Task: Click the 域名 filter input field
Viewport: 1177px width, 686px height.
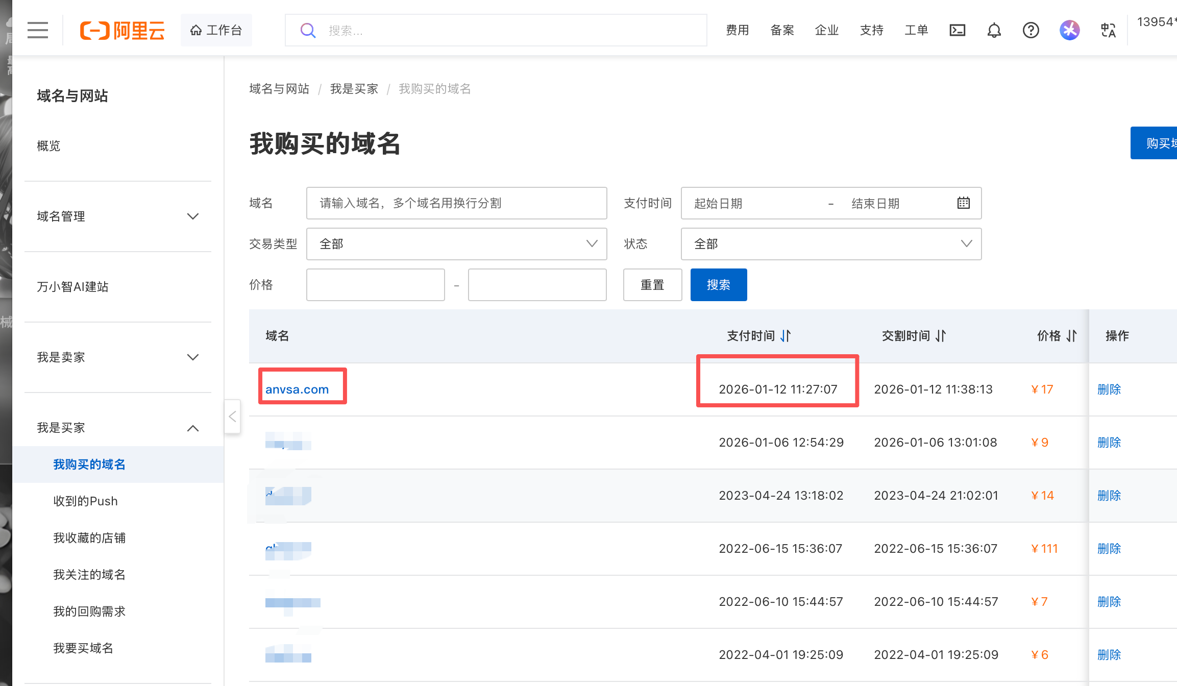Action: coord(456,203)
